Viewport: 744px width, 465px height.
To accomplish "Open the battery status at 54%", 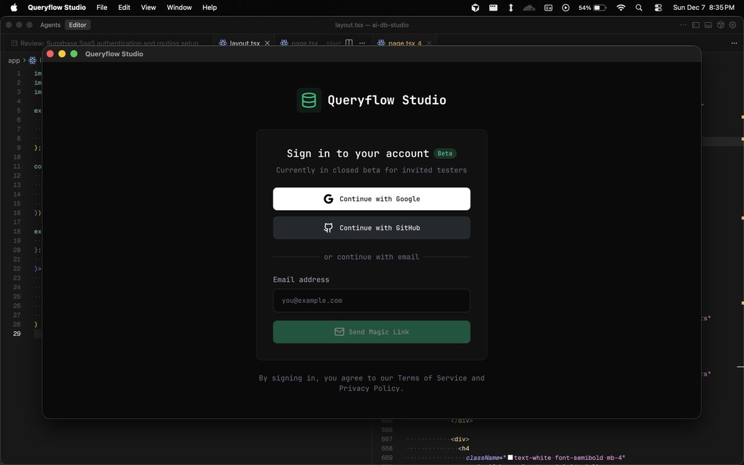I will tap(593, 7).
